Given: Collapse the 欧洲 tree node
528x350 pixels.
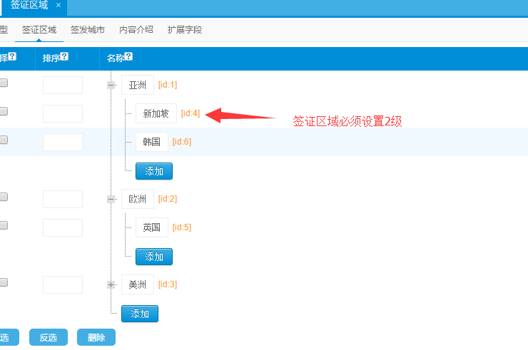Looking at the screenshot, I should click(111, 200).
